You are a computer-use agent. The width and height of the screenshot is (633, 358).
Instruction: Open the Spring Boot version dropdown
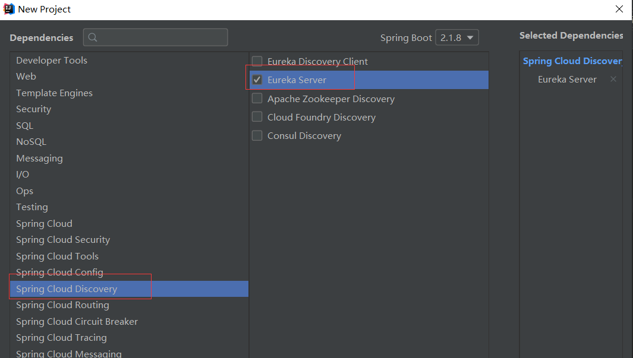tap(456, 37)
